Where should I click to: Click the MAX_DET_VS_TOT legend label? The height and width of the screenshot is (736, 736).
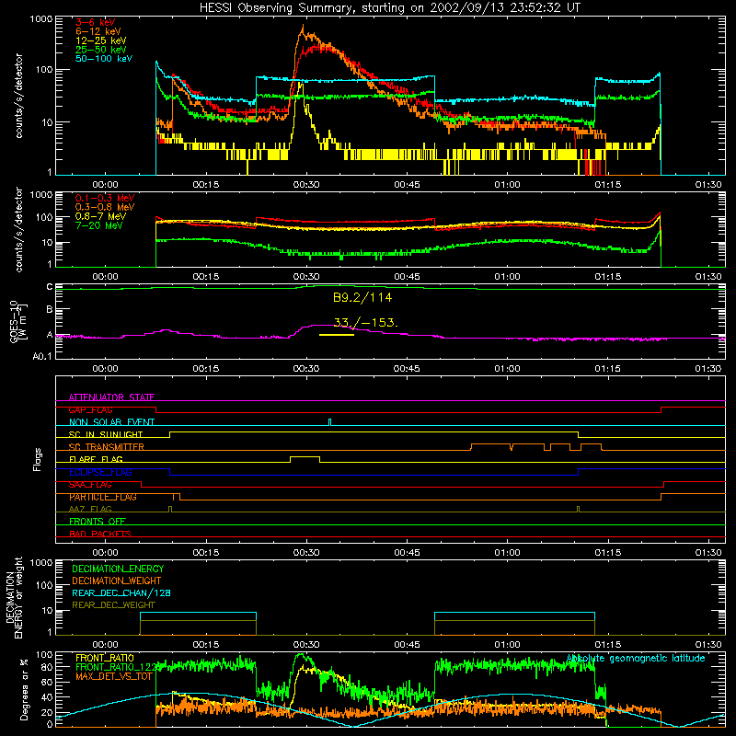114,676
